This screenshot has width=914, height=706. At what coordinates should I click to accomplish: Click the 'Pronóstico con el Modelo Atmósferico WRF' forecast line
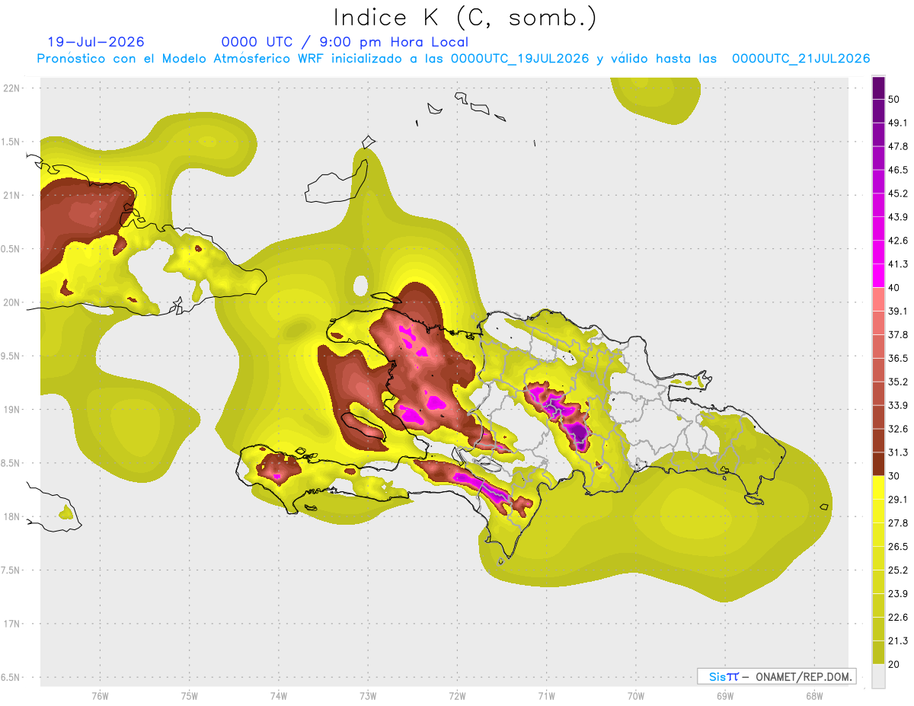[x=454, y=59]
